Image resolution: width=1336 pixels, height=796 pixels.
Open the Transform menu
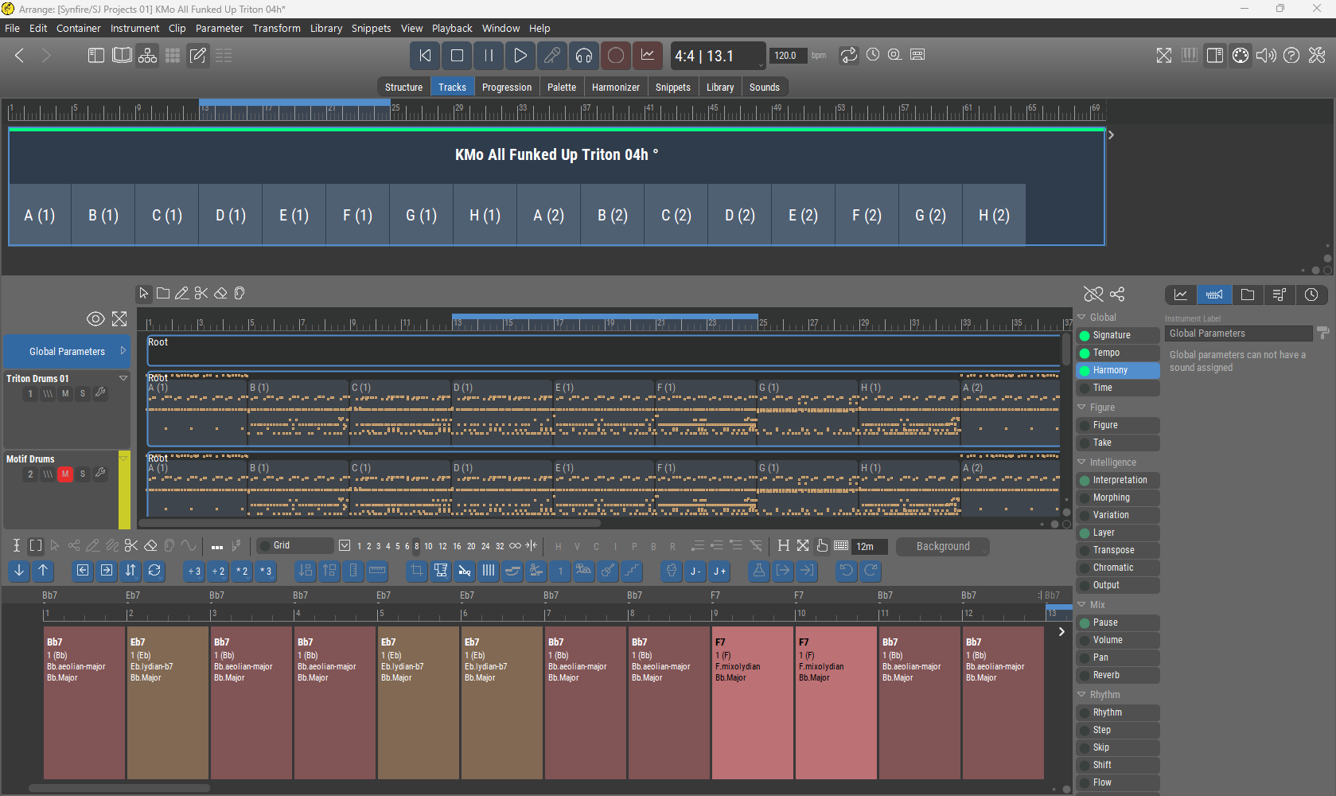tap(276, 28)
